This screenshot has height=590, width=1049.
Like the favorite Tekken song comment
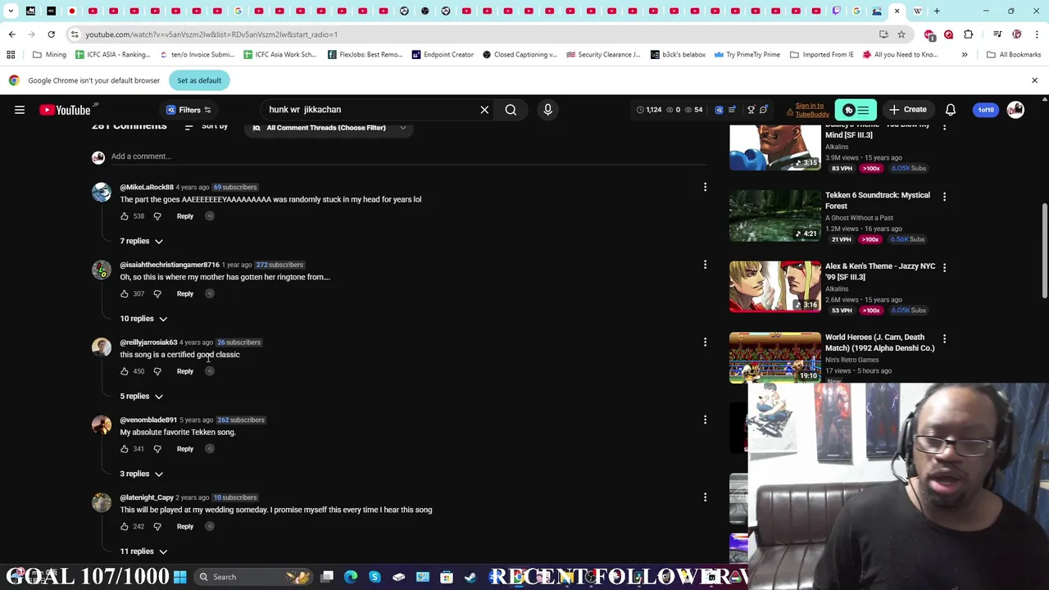coord(125,449)
